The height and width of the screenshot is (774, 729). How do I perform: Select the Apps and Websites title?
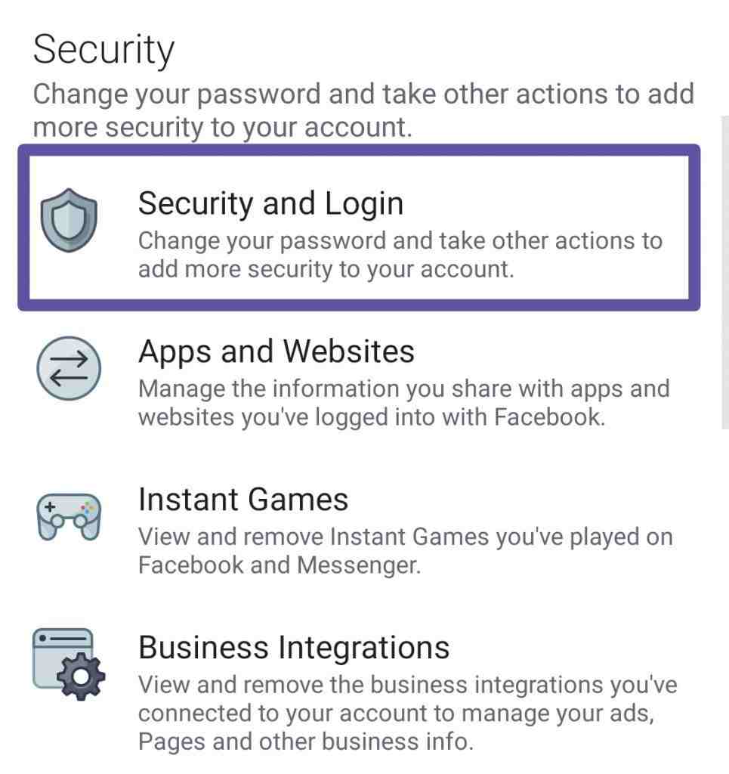pyautogui.click(x=276, y=351)
